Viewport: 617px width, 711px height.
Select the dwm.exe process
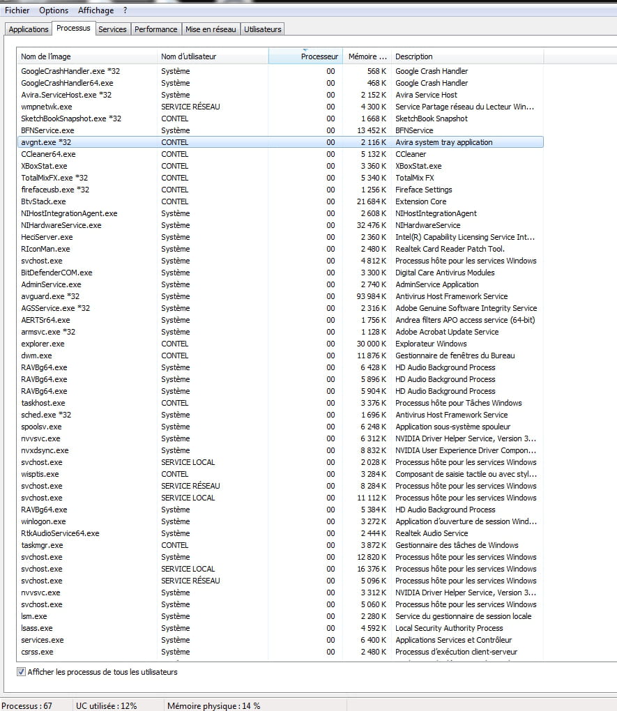[280, 355]
